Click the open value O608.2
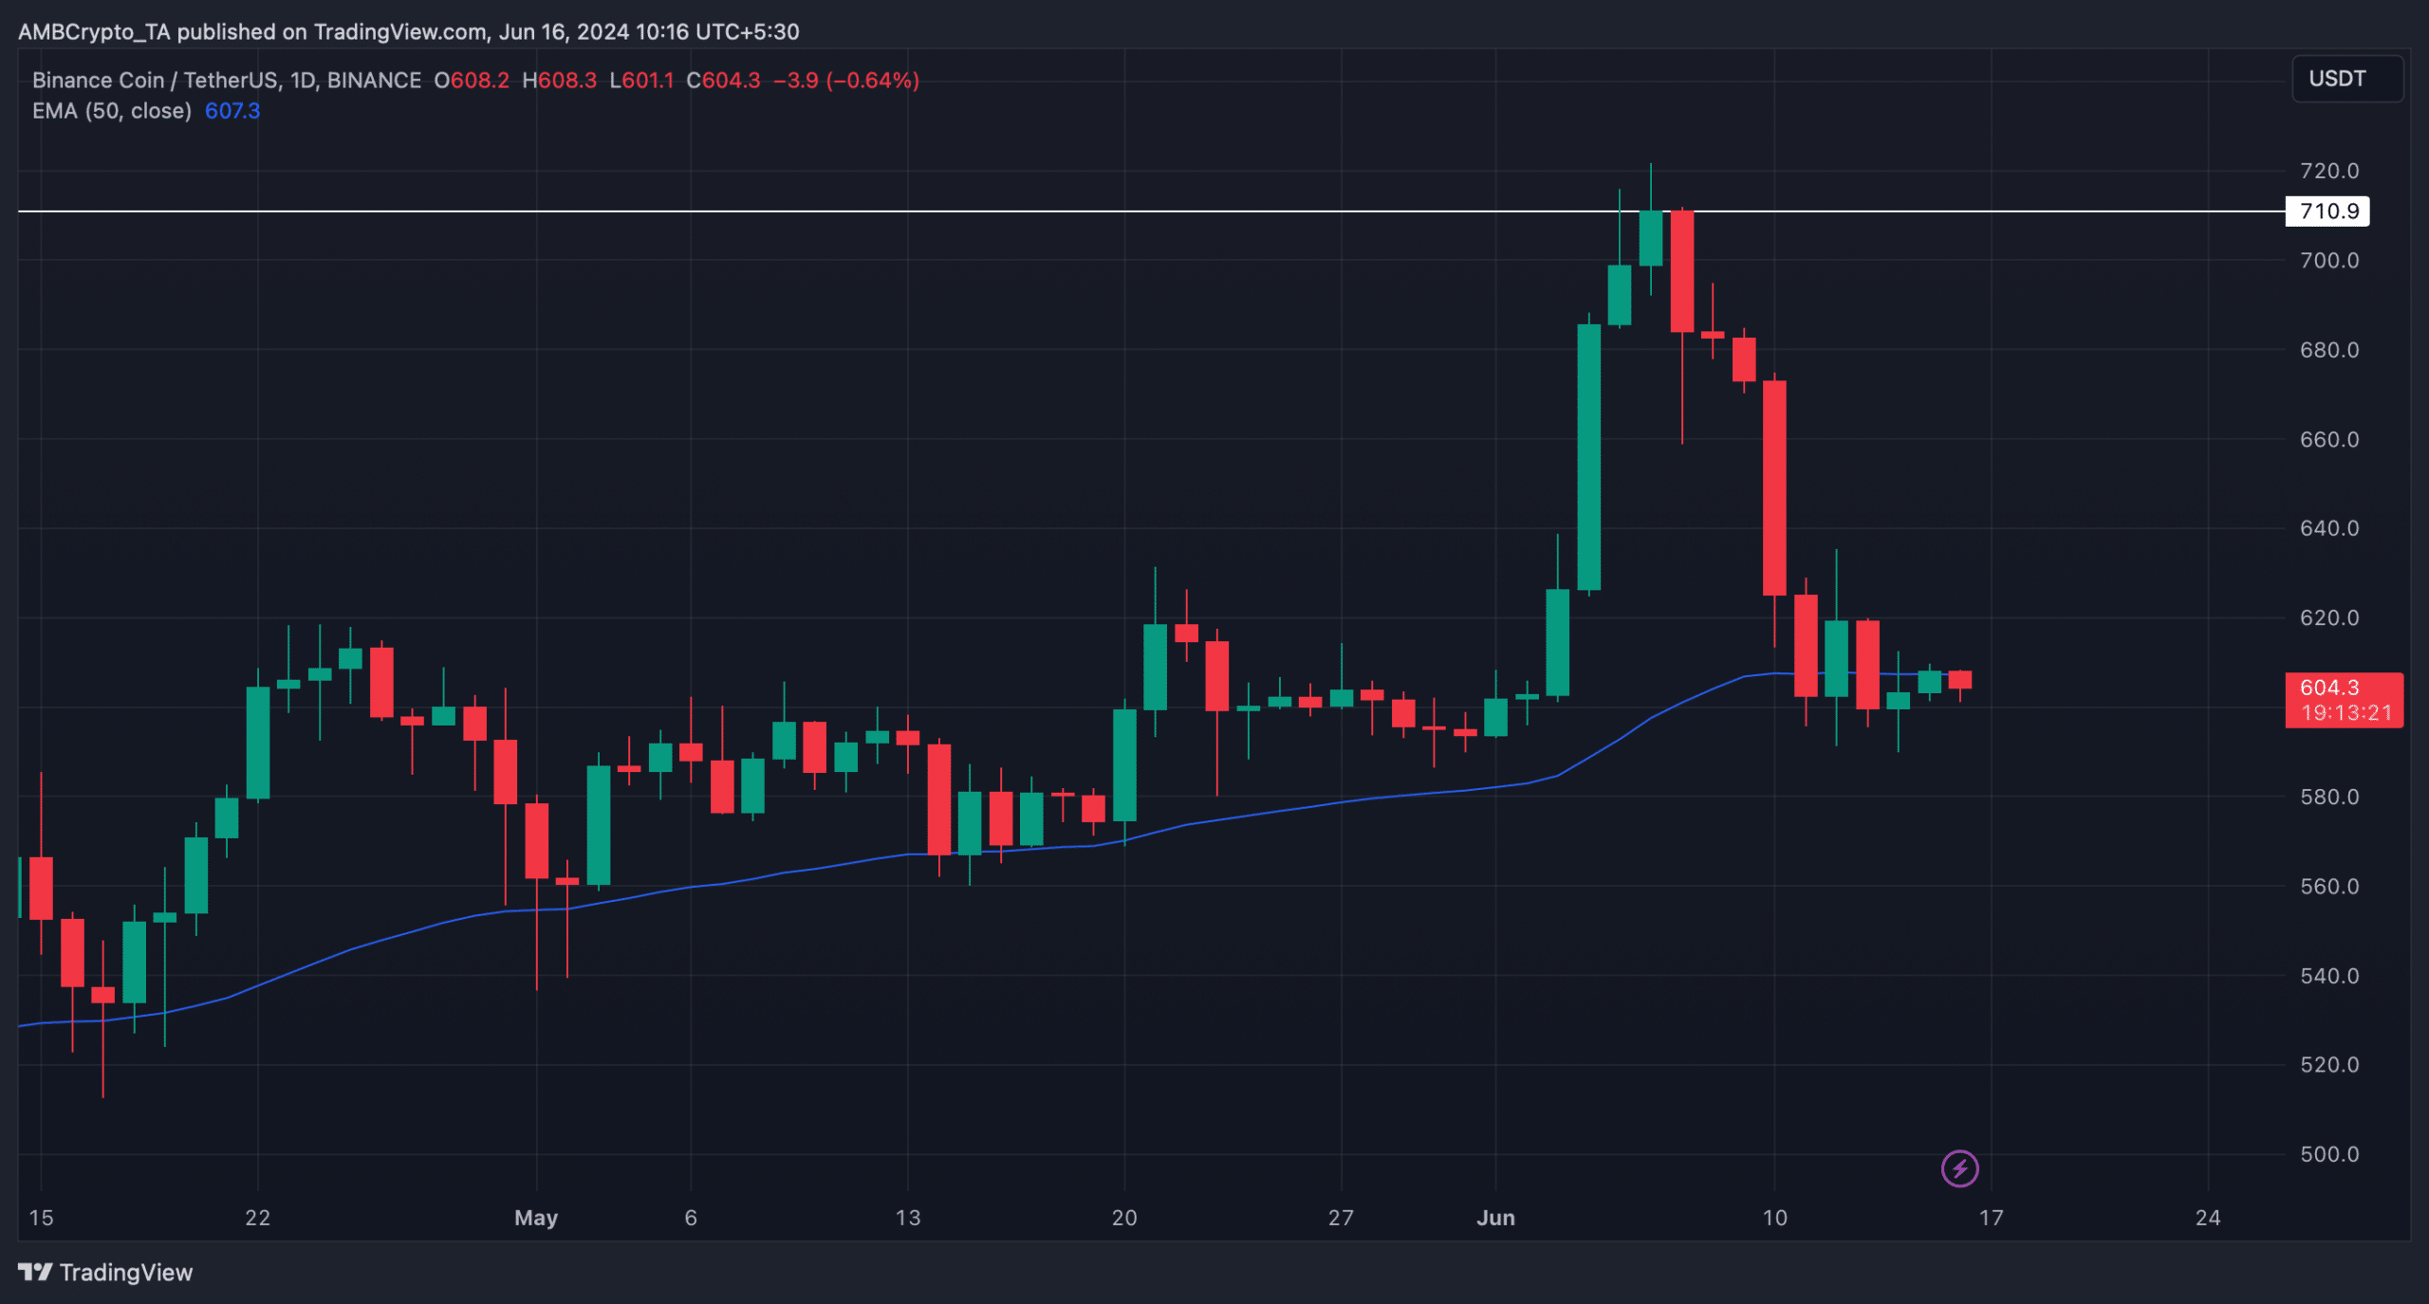Viewport: 2429px width, 1304px height. (x=472, y=80)
